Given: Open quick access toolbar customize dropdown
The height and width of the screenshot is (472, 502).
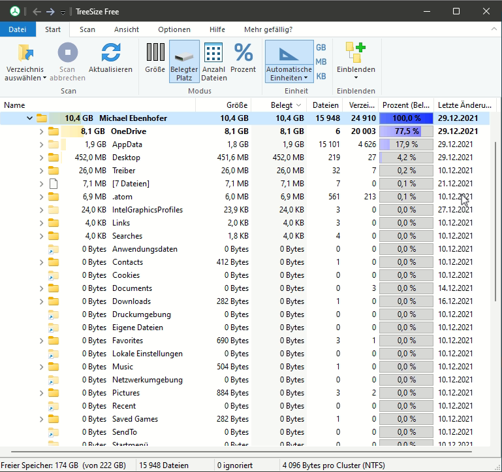Looking at the screenshot, I should click(63, 12).
